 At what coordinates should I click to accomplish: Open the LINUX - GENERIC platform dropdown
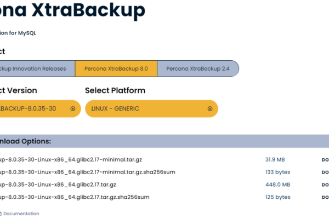pos(151,108)
